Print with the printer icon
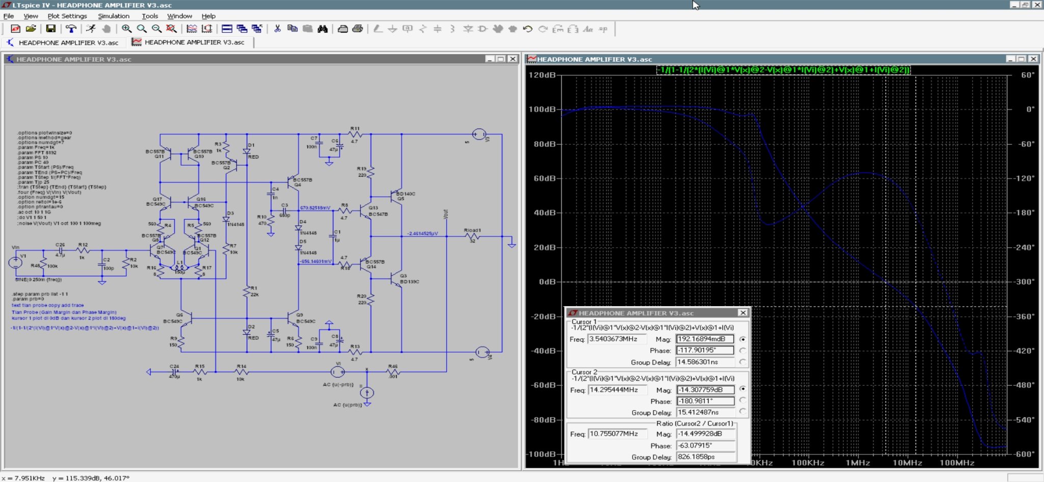This screenshot has height=482, width=1044. point(358,29)
